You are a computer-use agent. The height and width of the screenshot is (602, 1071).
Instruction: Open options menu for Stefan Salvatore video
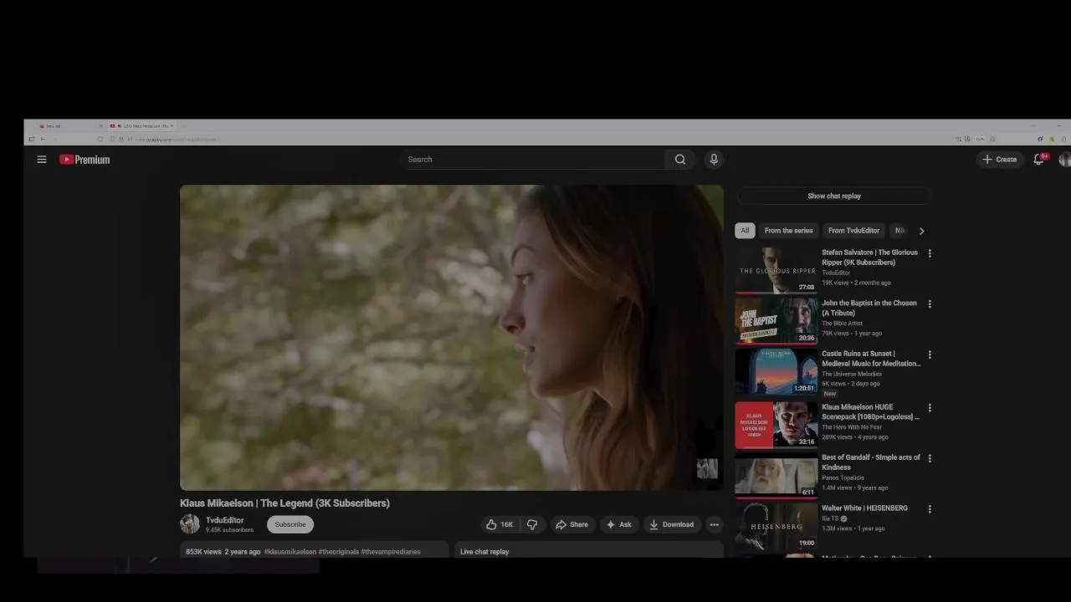(930, 253)
